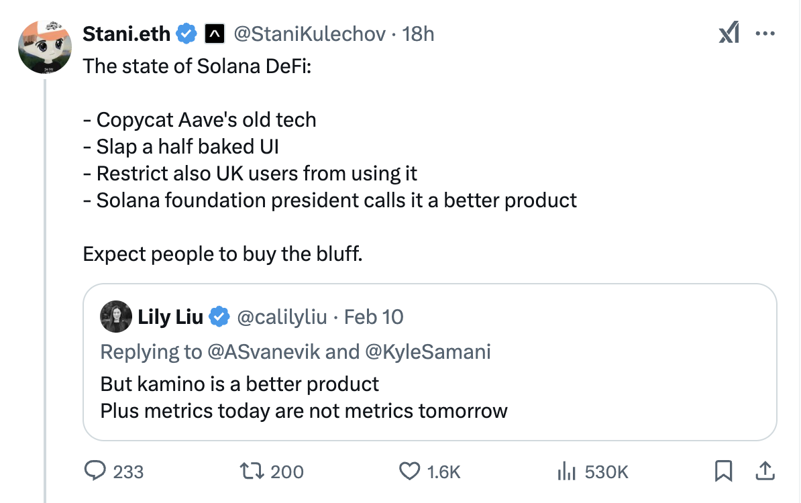Open Stani.eth's profile avatar
The image size is (801, 503).
click(x=44, y=47)
